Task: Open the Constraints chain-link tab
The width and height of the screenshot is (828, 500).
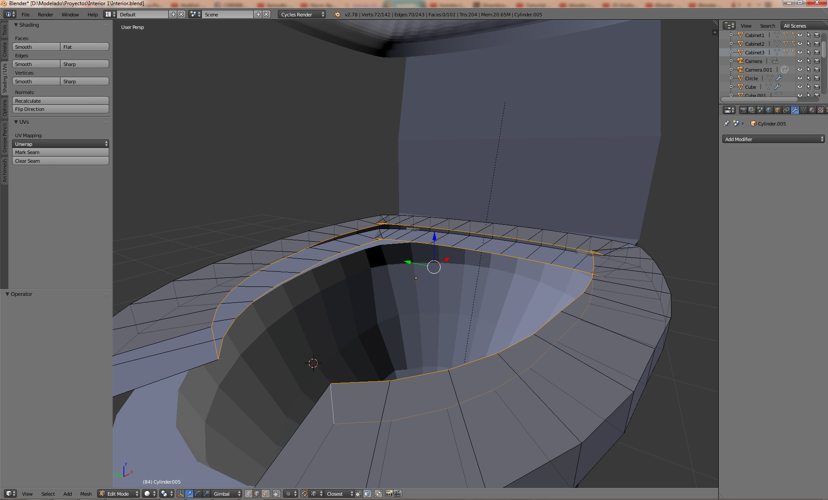Action: coord(786,110)
